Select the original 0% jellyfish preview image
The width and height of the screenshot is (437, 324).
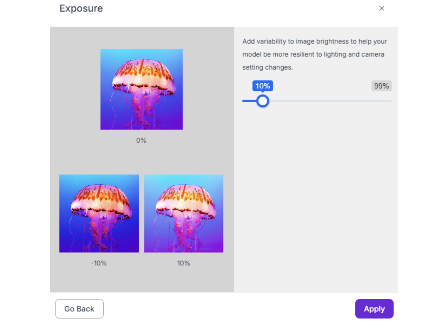(x=142, y=89)
